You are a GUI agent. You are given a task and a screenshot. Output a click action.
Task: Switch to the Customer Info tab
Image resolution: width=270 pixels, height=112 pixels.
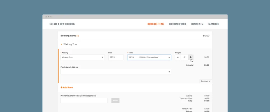click(x=177, y=24)
